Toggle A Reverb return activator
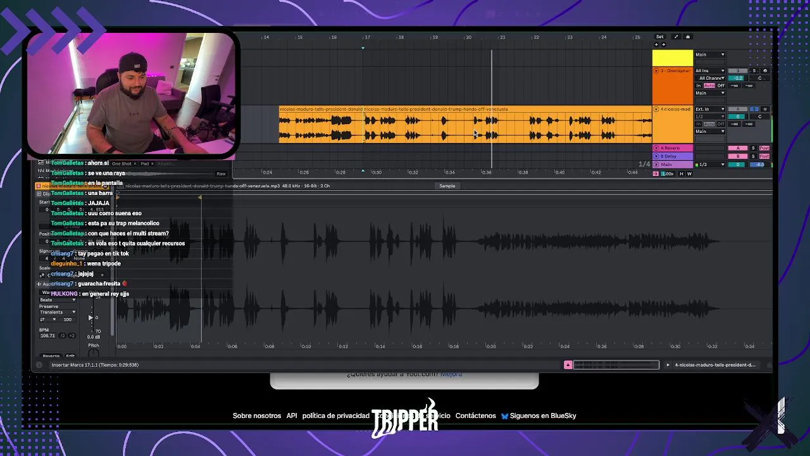The image size is (810, 456). [738, 148]
